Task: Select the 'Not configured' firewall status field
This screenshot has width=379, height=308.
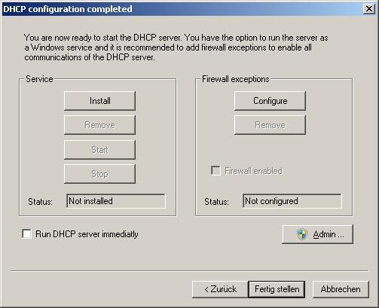Action: pyautogui.click(x=292, y=201)
